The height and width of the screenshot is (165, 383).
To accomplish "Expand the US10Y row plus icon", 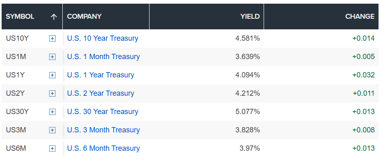I will point(52,39).
